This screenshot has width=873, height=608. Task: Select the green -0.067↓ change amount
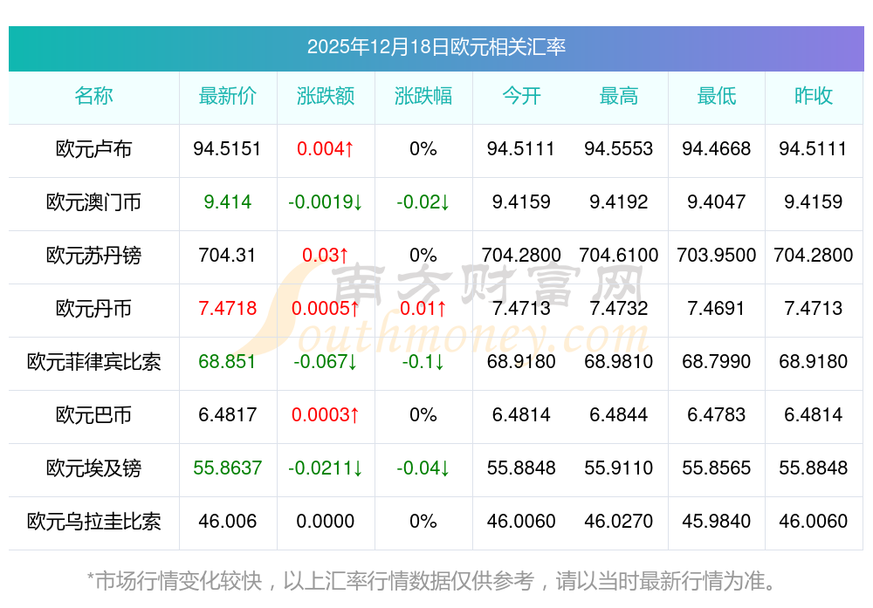point(326,362)
